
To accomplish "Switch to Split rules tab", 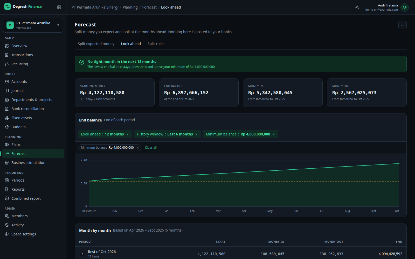I will click(156, 44).
